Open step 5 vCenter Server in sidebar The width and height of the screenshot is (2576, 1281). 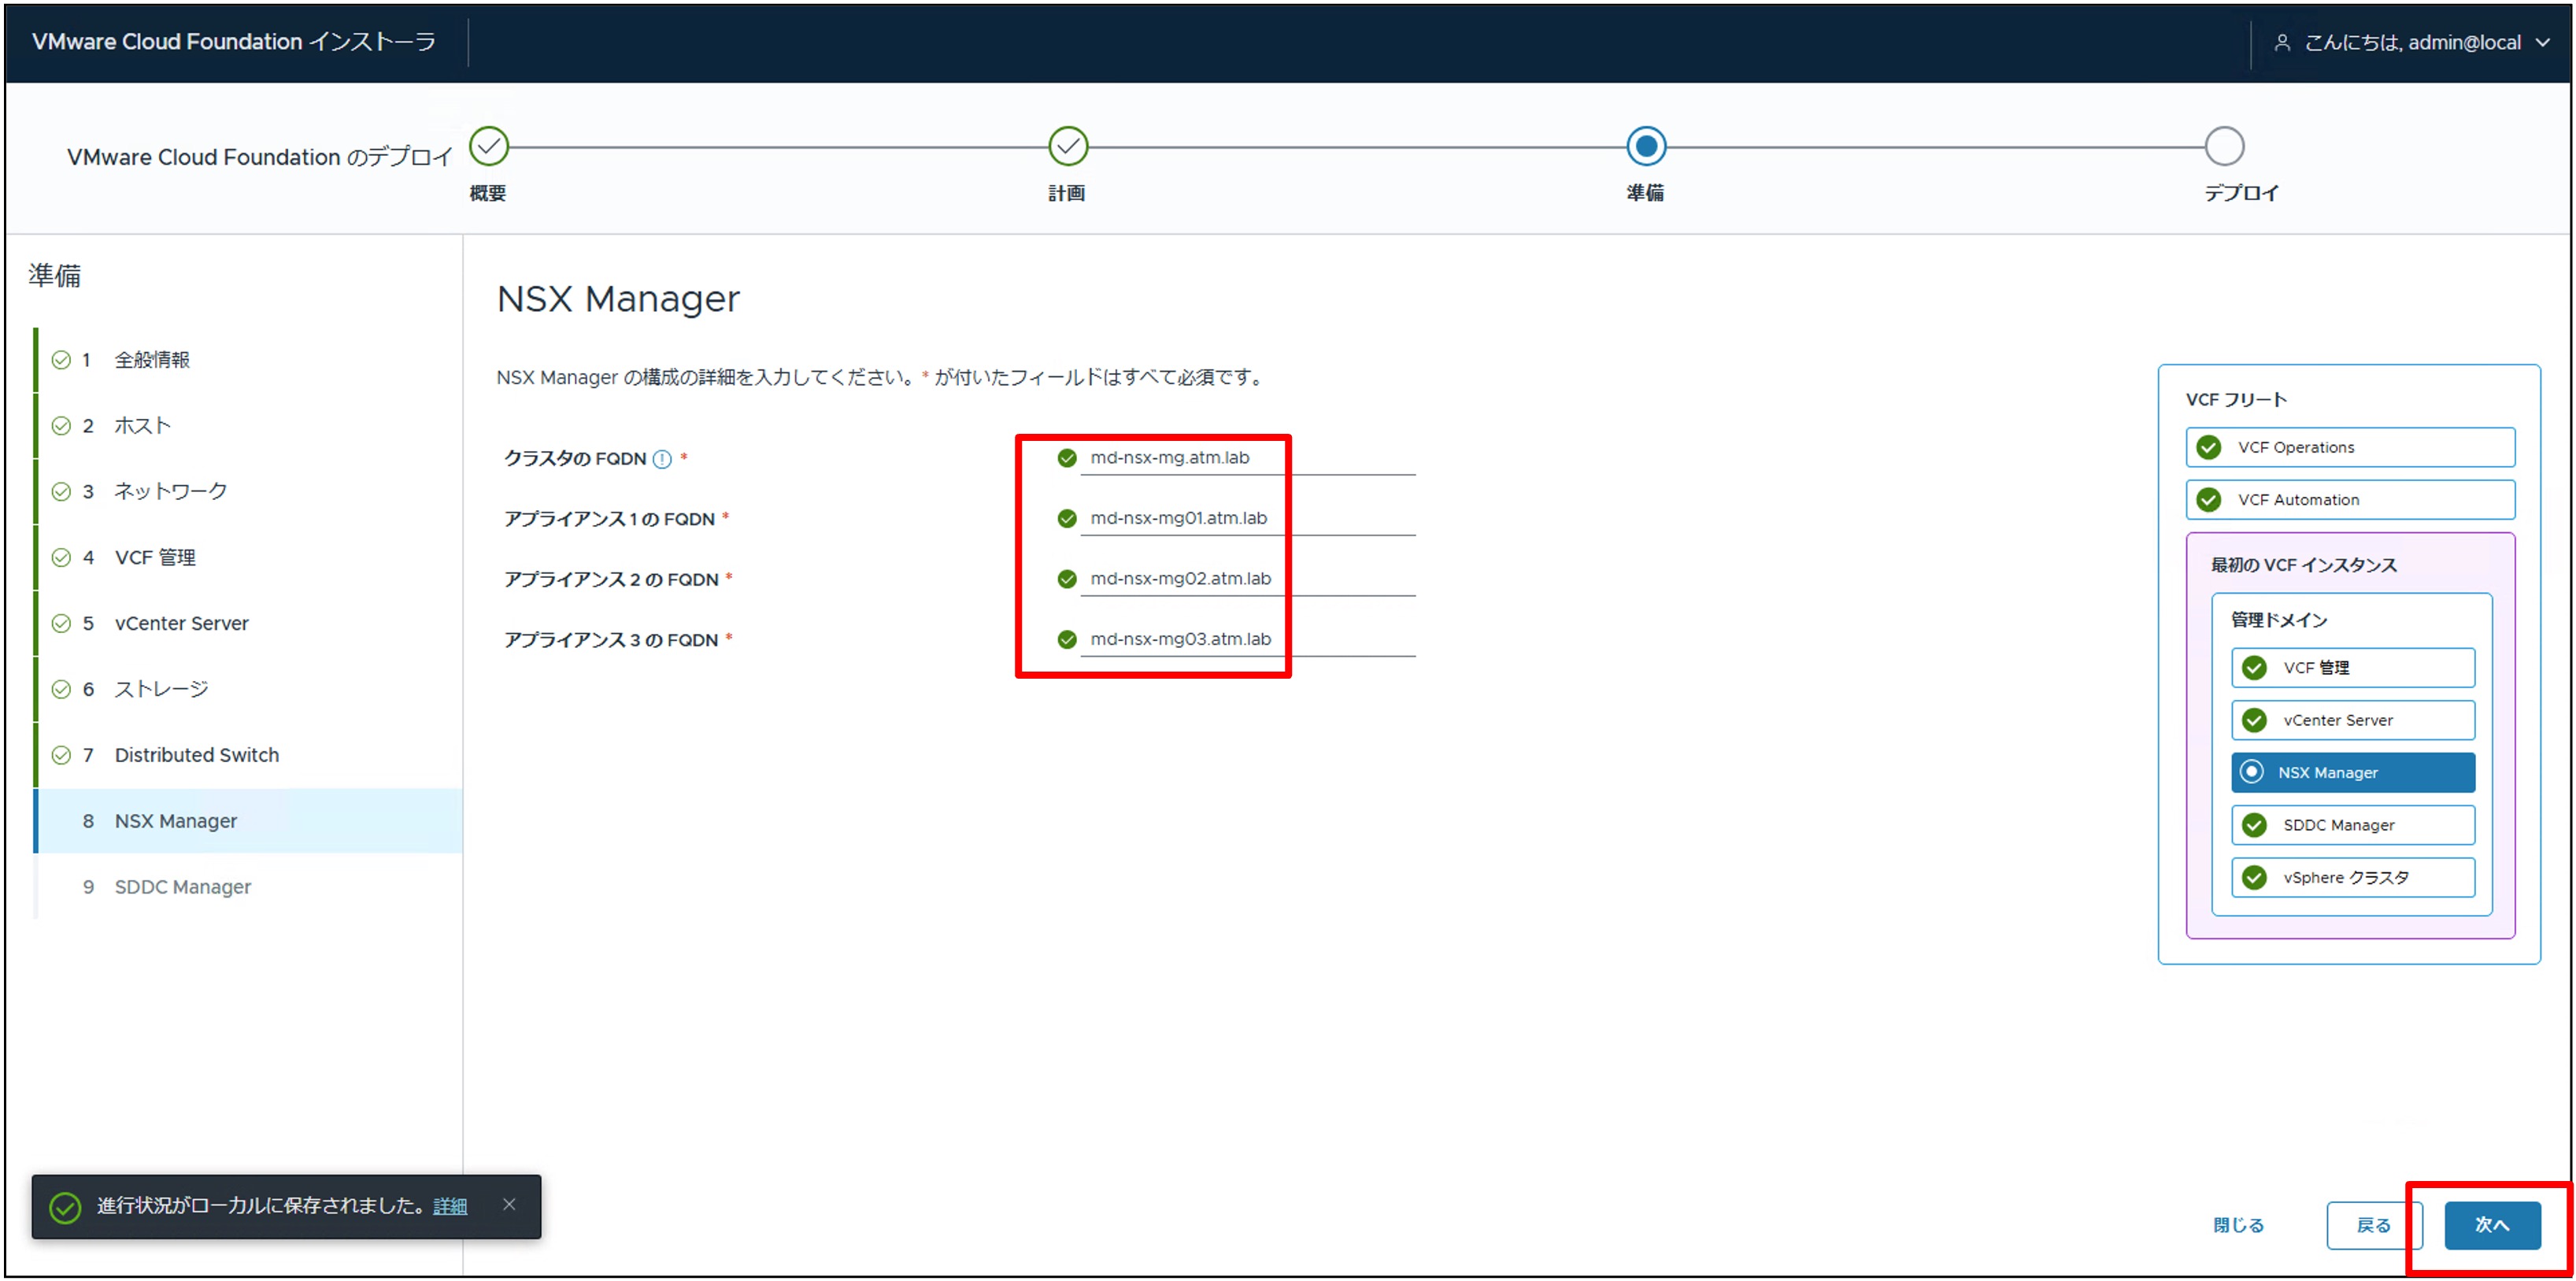coord(248,624)
